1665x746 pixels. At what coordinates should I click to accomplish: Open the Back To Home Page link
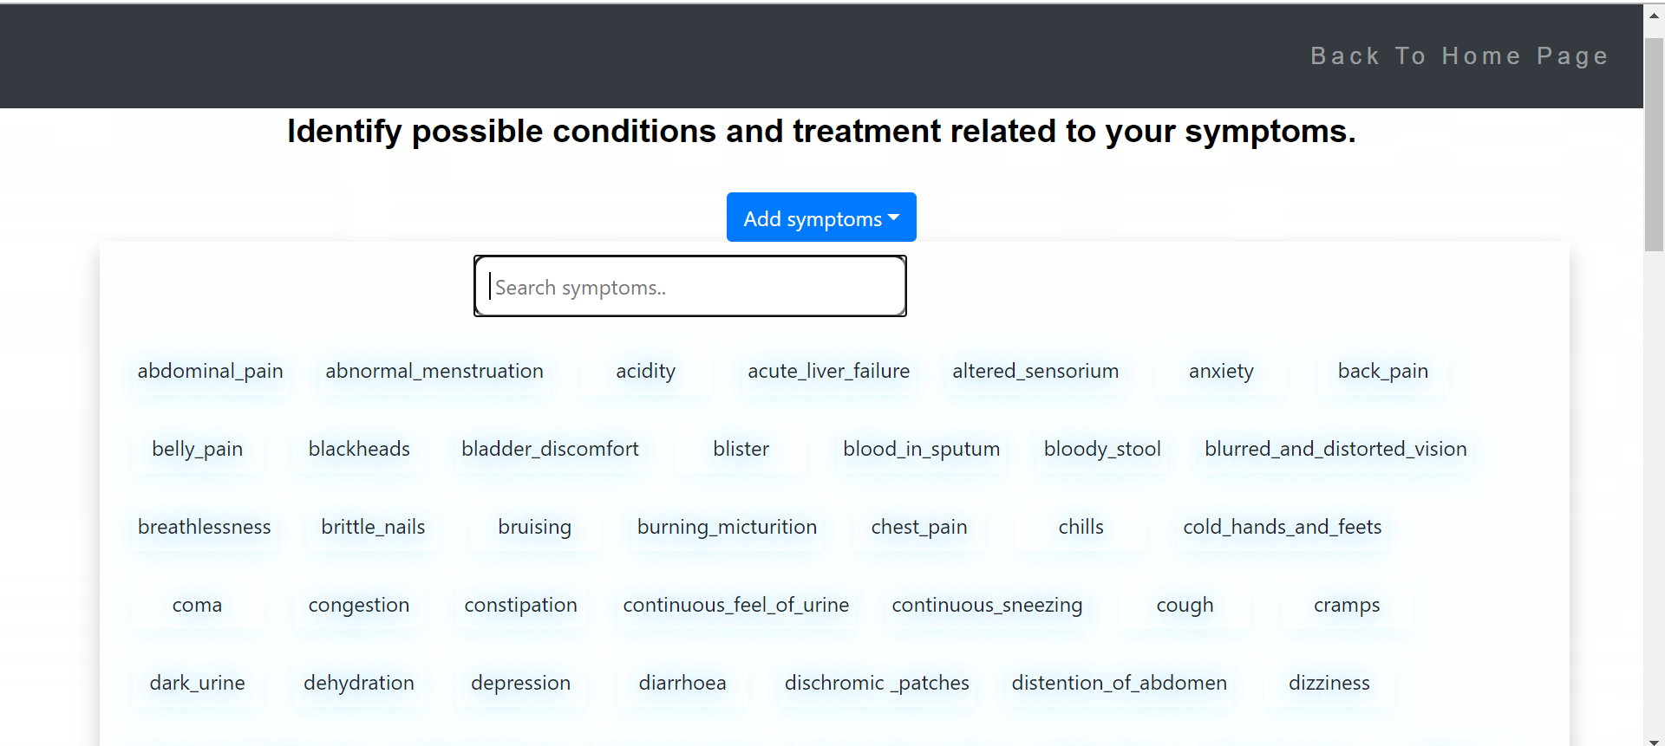1459,55
